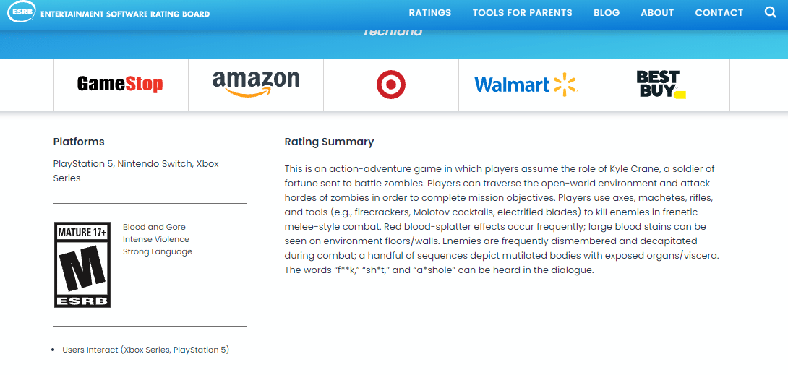Open the search magnifier icon
The height and width of the screenshot is (375, 788).
pos(771,12)
